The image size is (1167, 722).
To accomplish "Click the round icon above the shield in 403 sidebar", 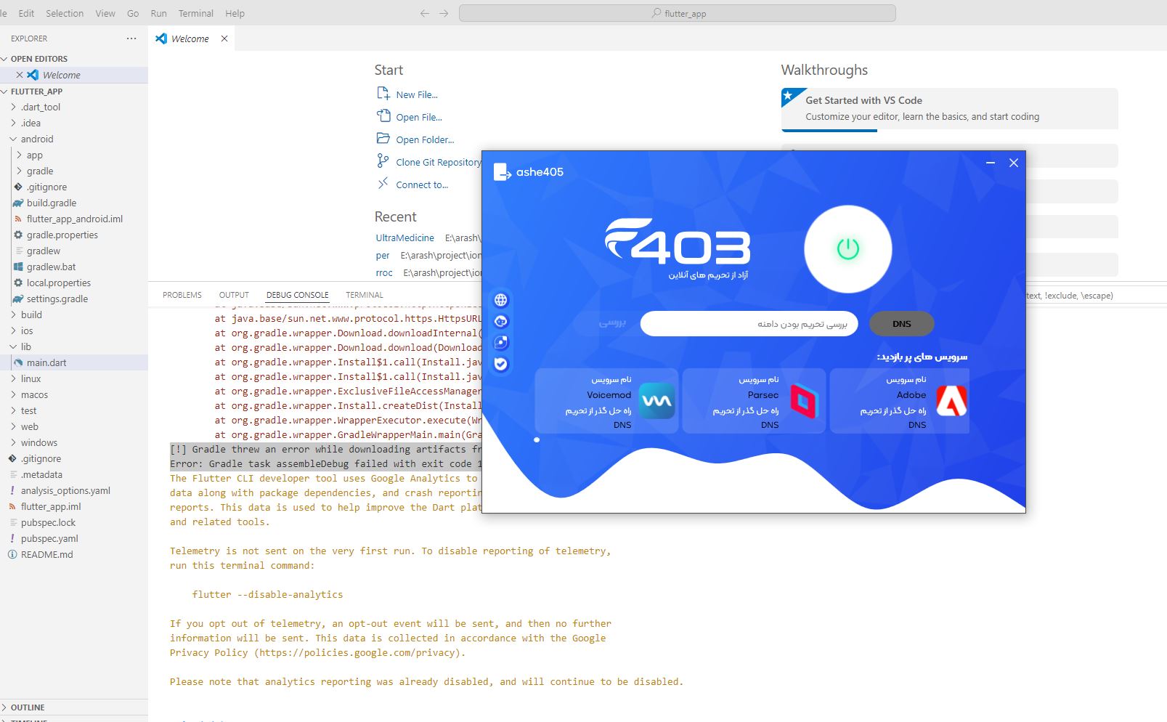I will pos(500,343).
